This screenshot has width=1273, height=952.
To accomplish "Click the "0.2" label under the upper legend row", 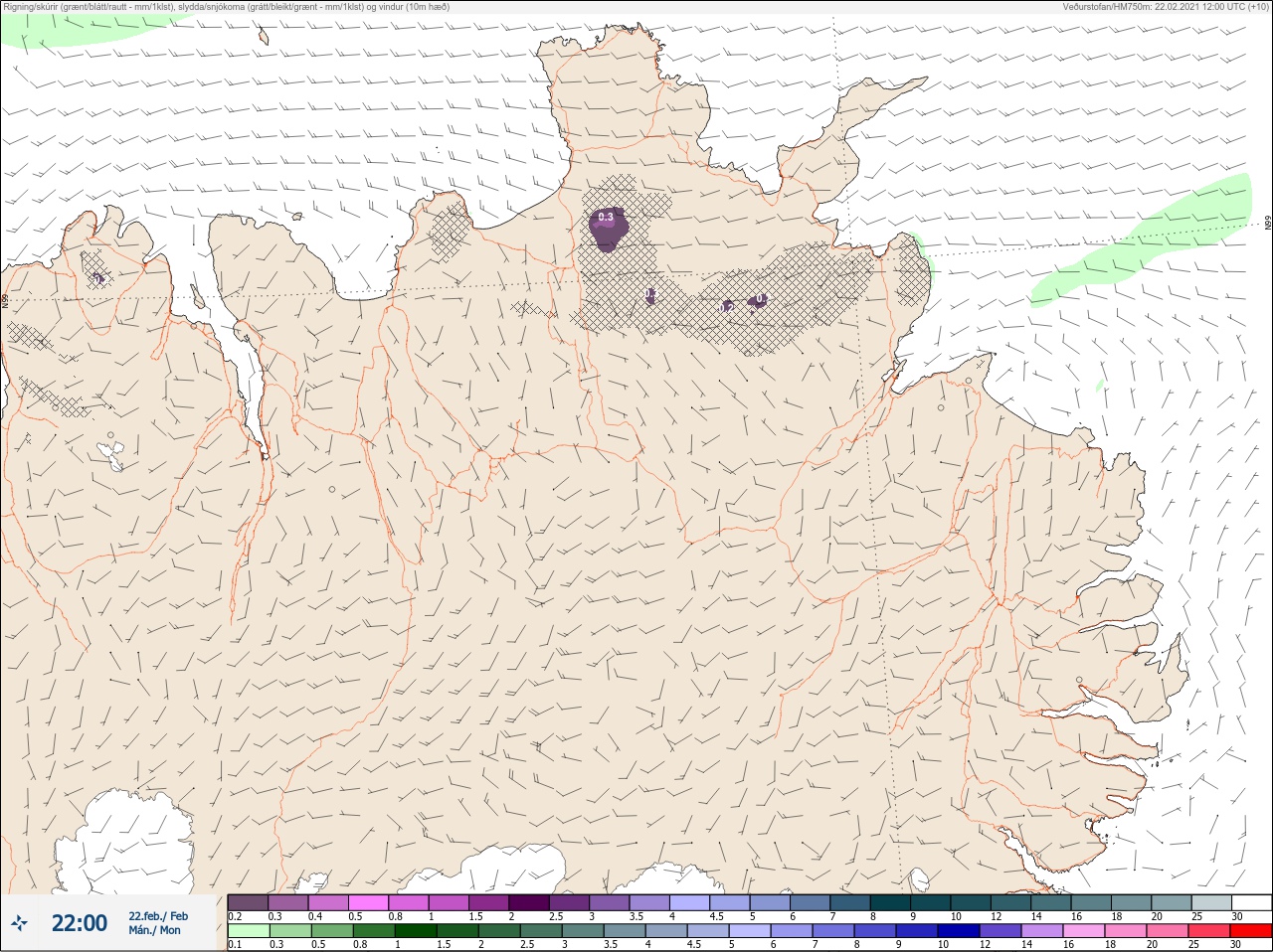I will pyautogui.click(x=235, y=916).
